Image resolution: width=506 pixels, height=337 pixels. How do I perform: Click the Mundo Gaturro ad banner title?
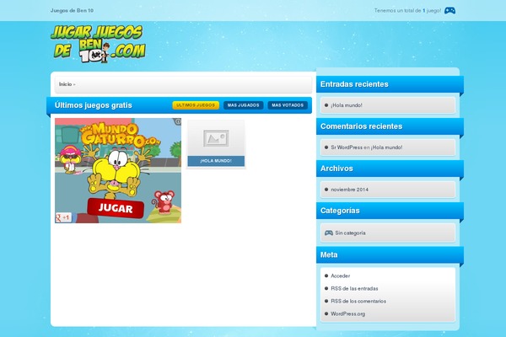[x=120, y=135]
